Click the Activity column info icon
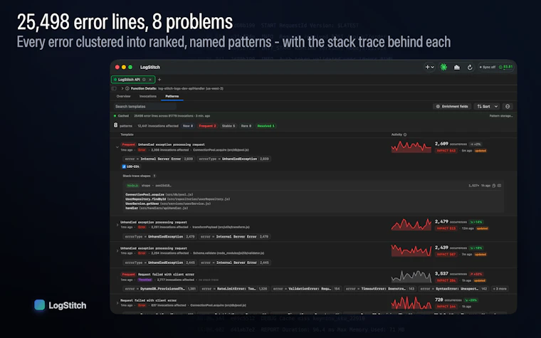This screenshot has width=541, height=338. coord(405,134)
